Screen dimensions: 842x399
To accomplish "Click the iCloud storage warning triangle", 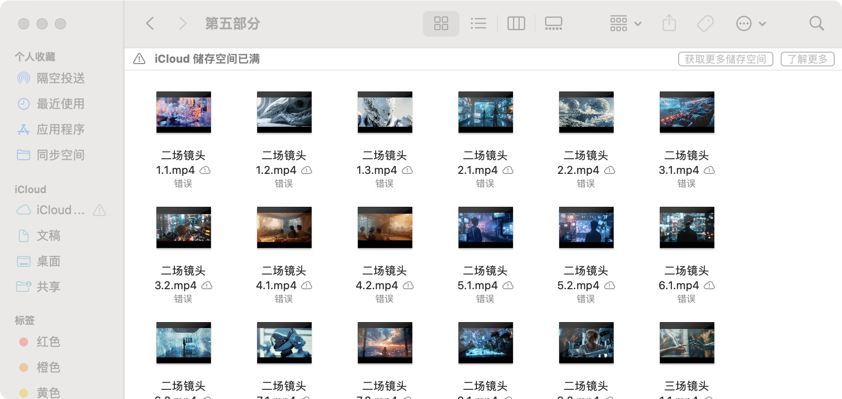I will point(139,59).
